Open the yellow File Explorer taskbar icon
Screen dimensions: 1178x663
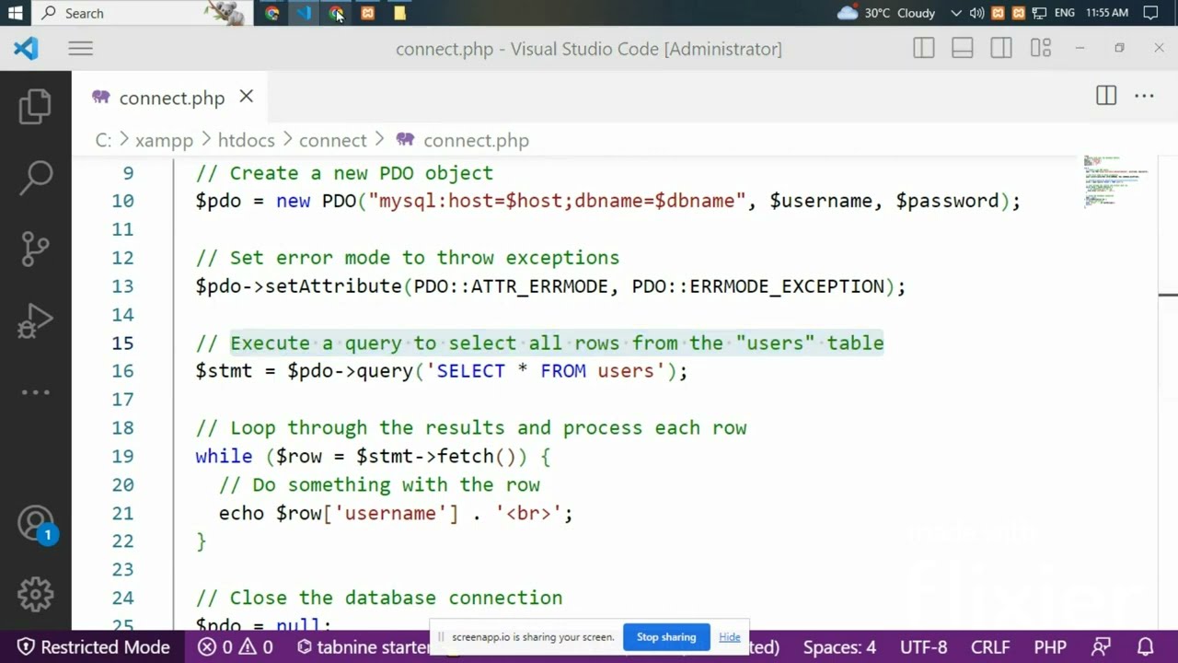click(x=399, y=13)
